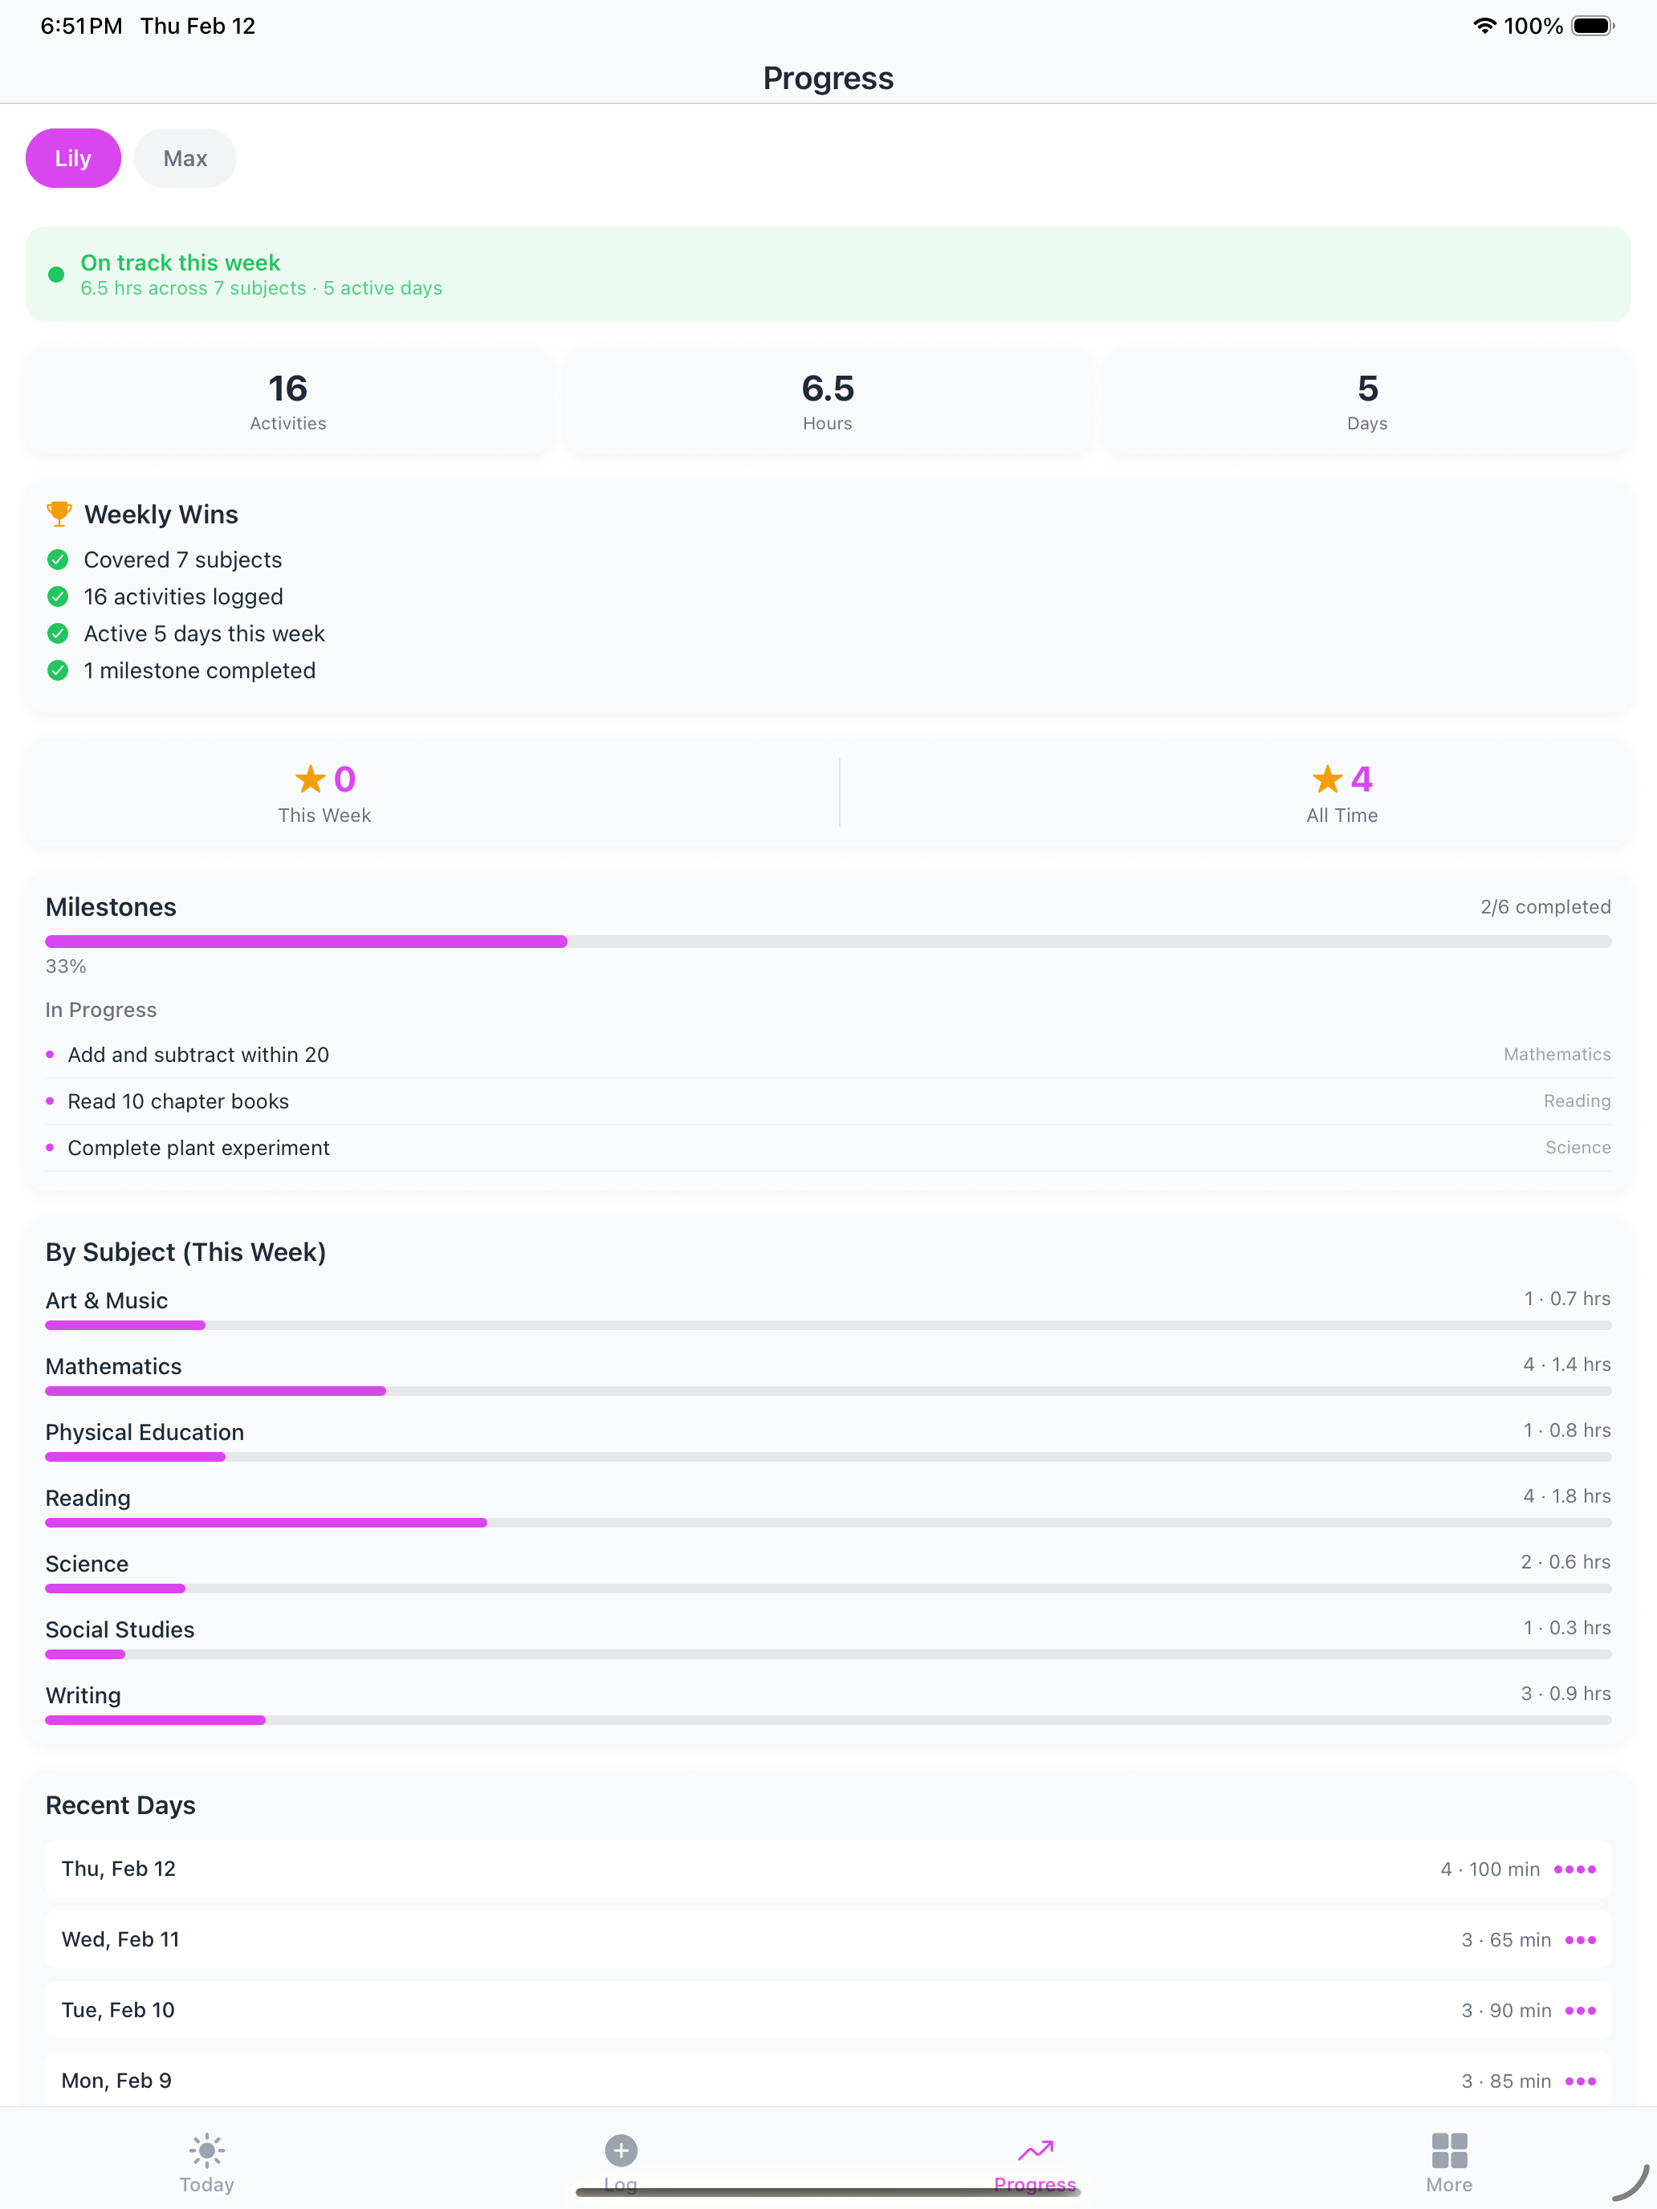
Task: Click the check beside 1 milestone completed
Action: click(58, 670)
